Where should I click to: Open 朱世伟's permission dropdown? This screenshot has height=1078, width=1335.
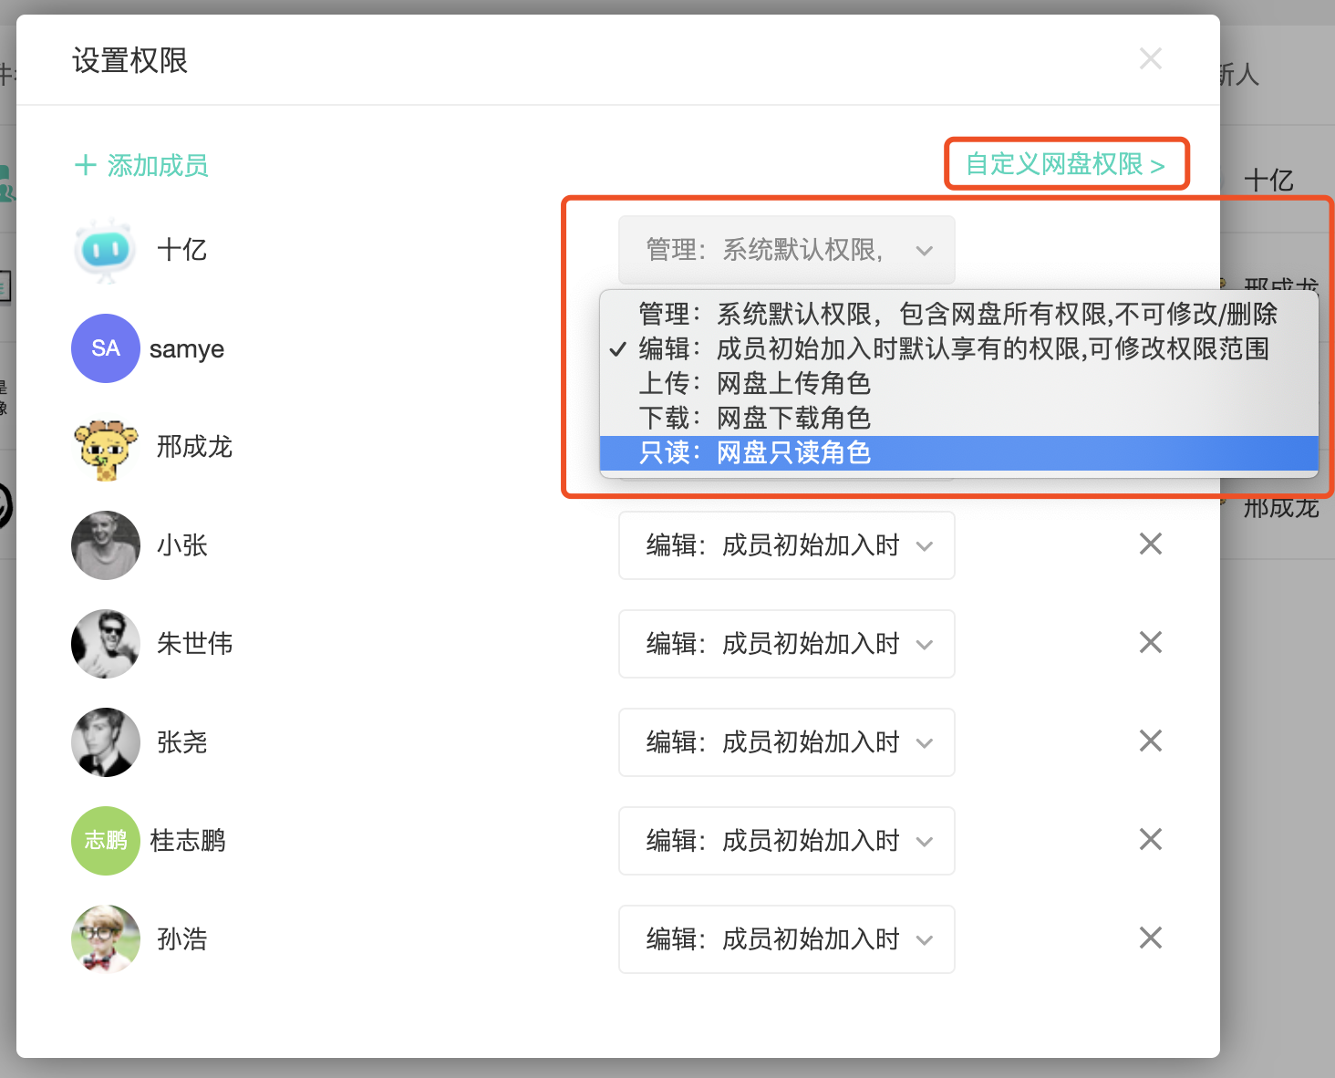point(787,644)
